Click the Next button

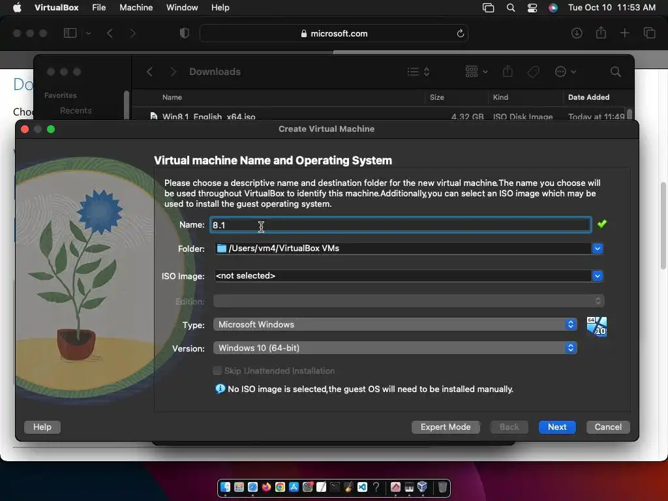[x=557, y=427]
